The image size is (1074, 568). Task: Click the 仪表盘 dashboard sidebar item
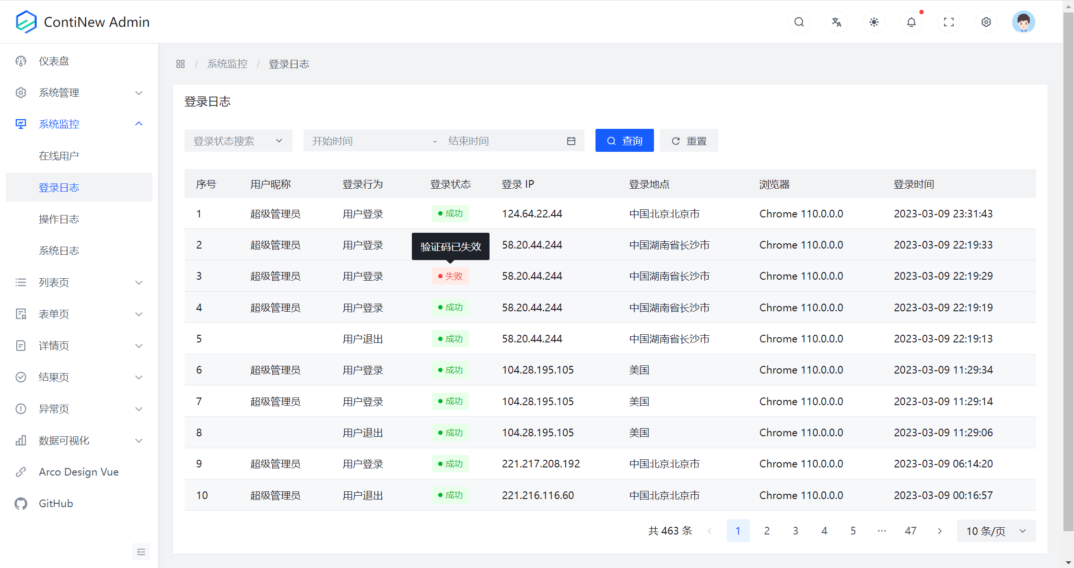tap(79, 61)
